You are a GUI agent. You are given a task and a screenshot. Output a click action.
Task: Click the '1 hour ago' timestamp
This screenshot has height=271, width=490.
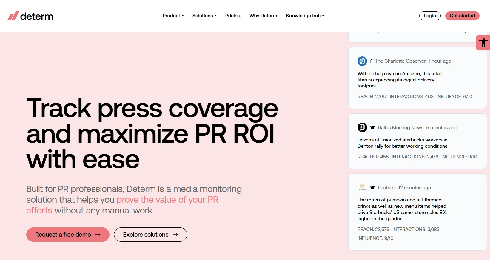[440, 61]
